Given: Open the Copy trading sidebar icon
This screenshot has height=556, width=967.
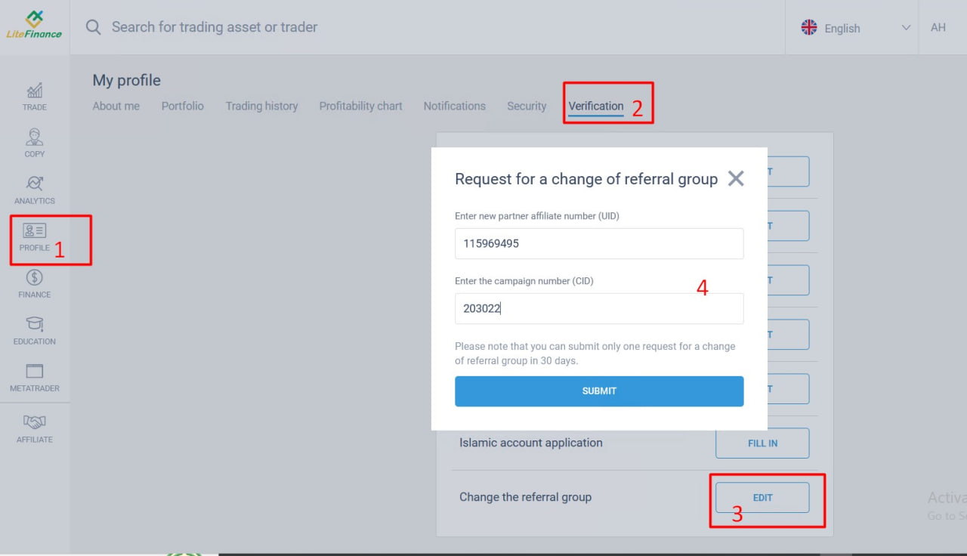Looking at the screenshot, I should point(35,138).
